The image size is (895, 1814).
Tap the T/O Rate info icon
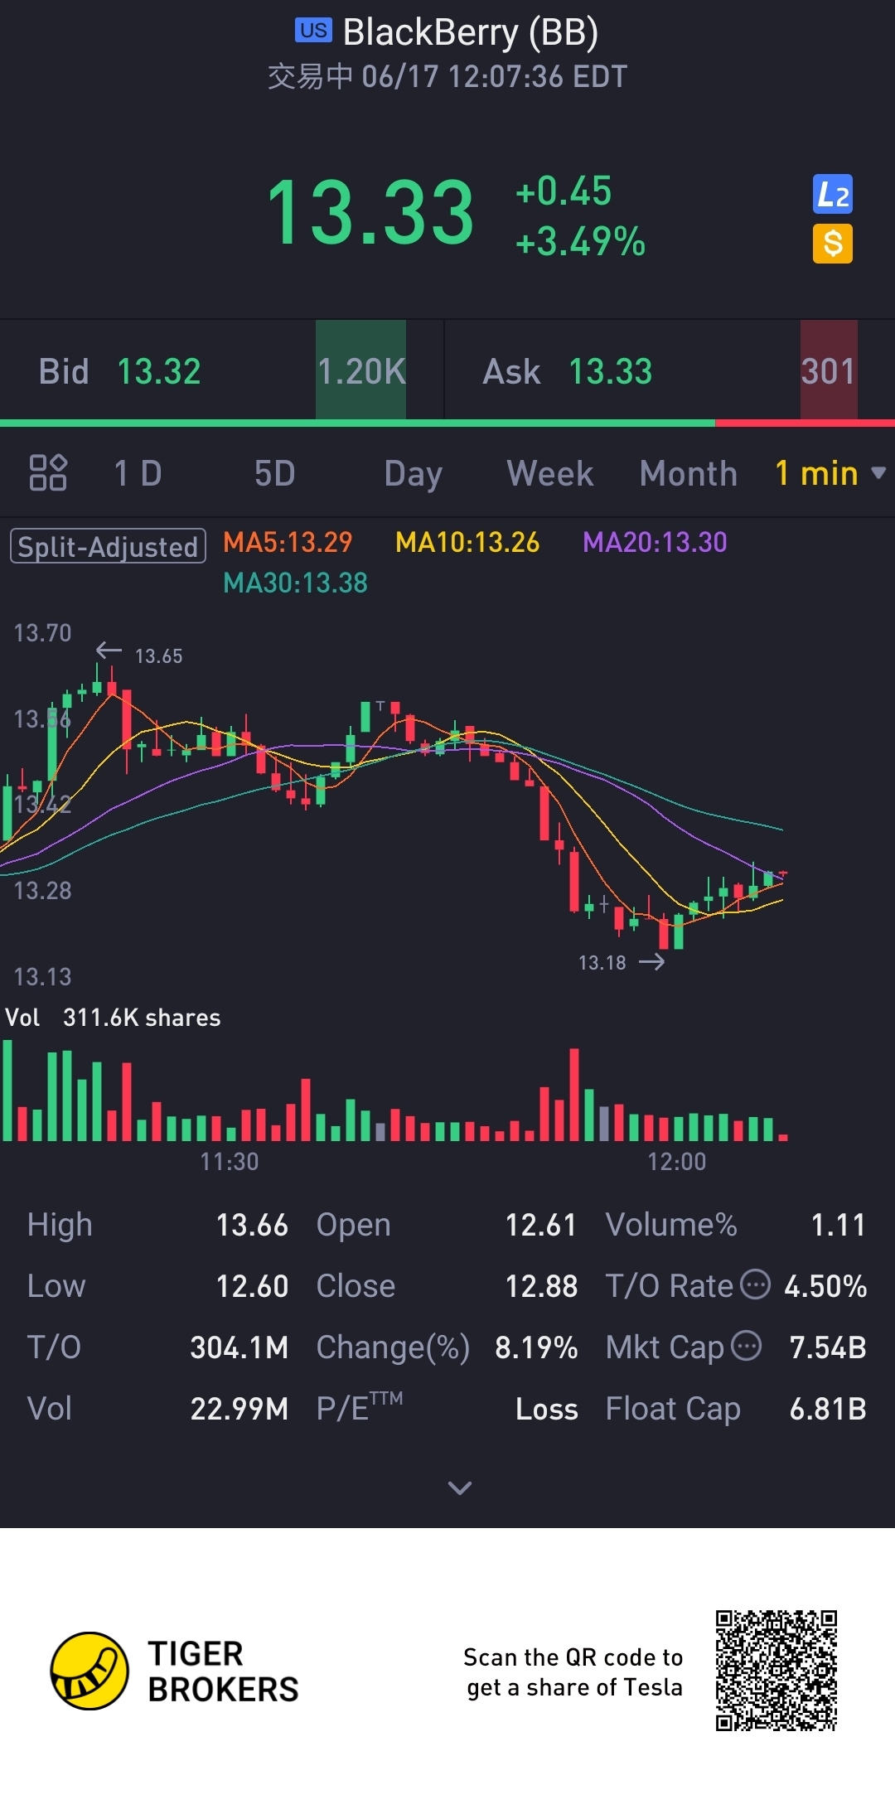tap(755, 1284)
